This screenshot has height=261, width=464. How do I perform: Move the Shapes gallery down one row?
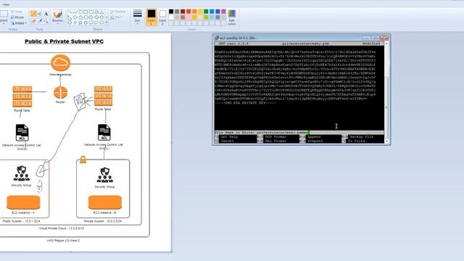107,17
